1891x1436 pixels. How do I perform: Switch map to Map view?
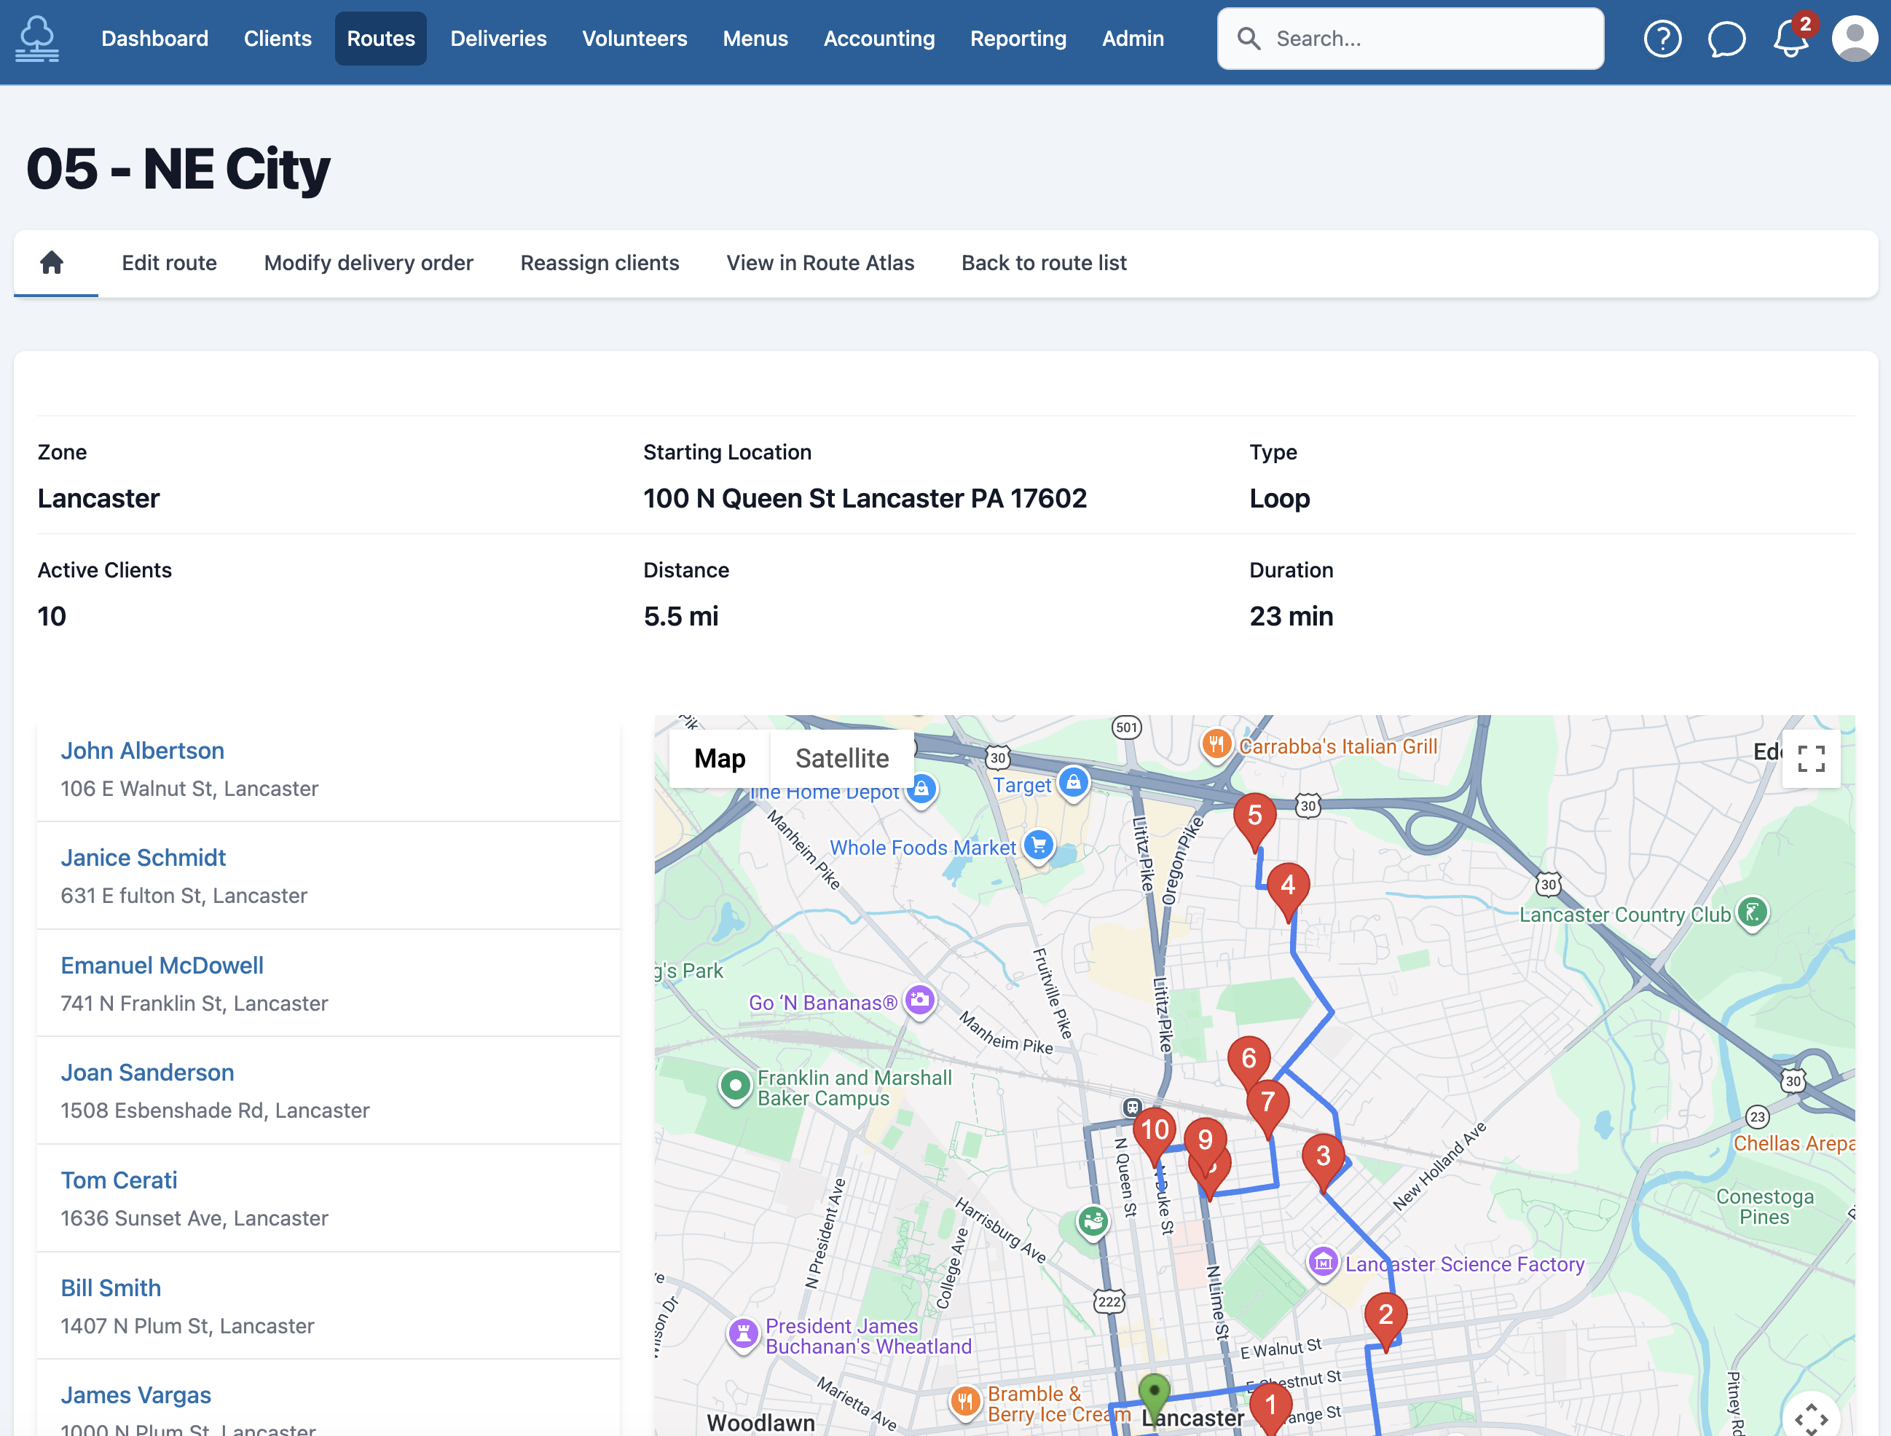coord(719,758)
